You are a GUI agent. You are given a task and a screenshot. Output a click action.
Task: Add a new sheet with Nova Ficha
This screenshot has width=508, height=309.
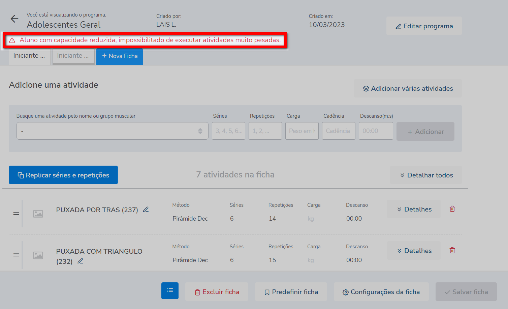pyautogui.click(x=120, y=56)
